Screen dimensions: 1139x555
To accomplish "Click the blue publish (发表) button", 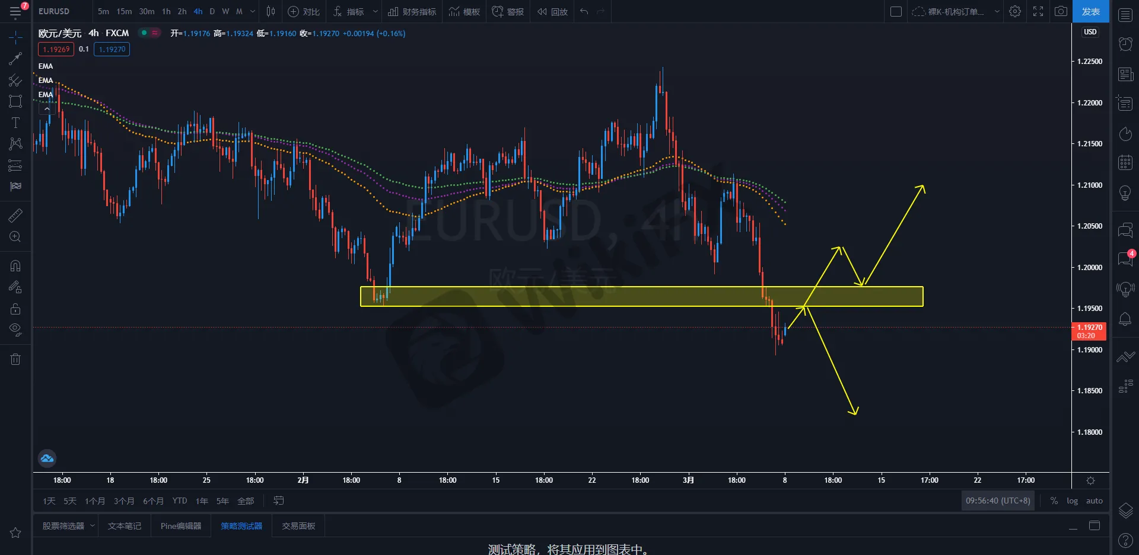I will tap(1090, 11).
